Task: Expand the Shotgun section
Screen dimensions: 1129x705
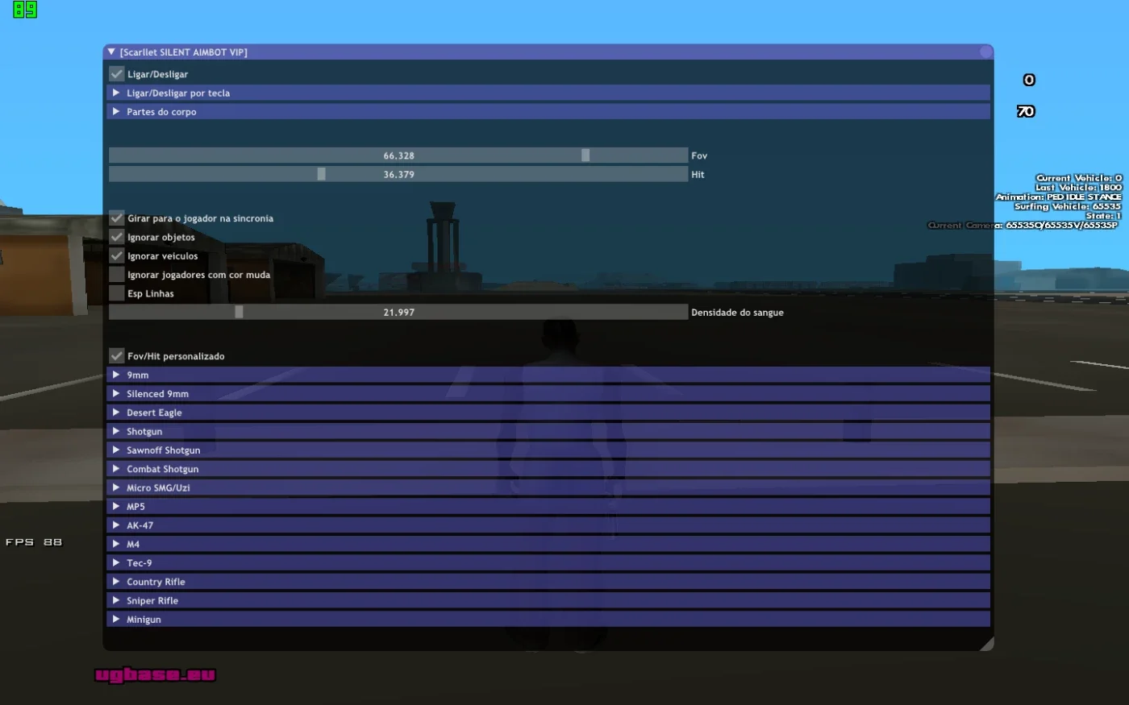Action: click(x=548, y=431)
